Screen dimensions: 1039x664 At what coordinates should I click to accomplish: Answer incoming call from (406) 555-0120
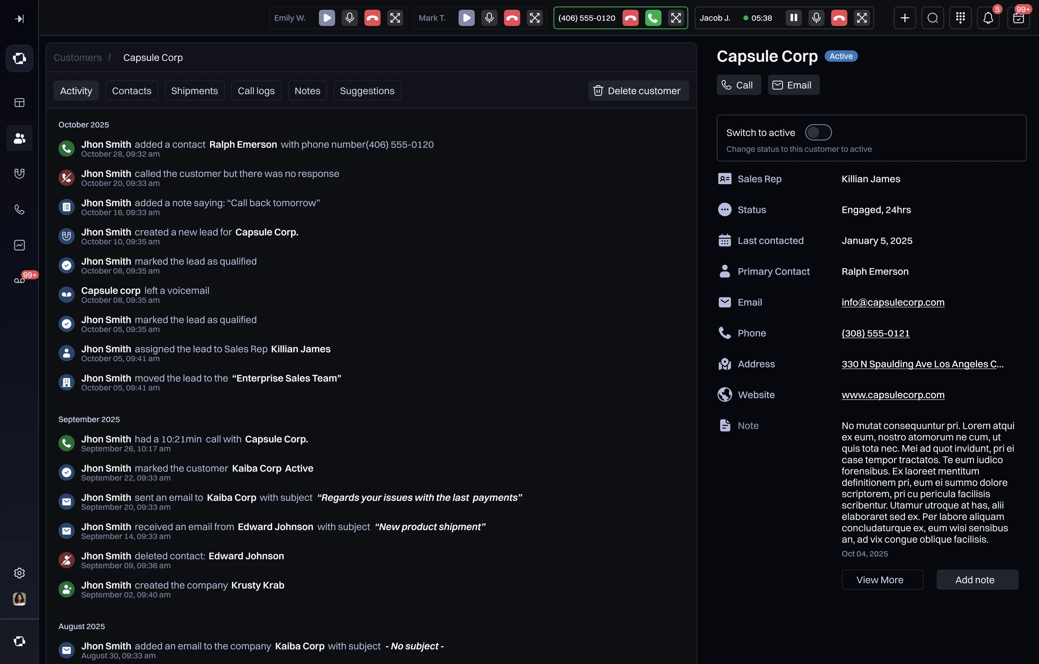(x=653, y=18)
